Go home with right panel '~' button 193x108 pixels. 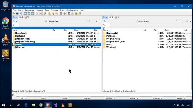click(x=187, y=21)
